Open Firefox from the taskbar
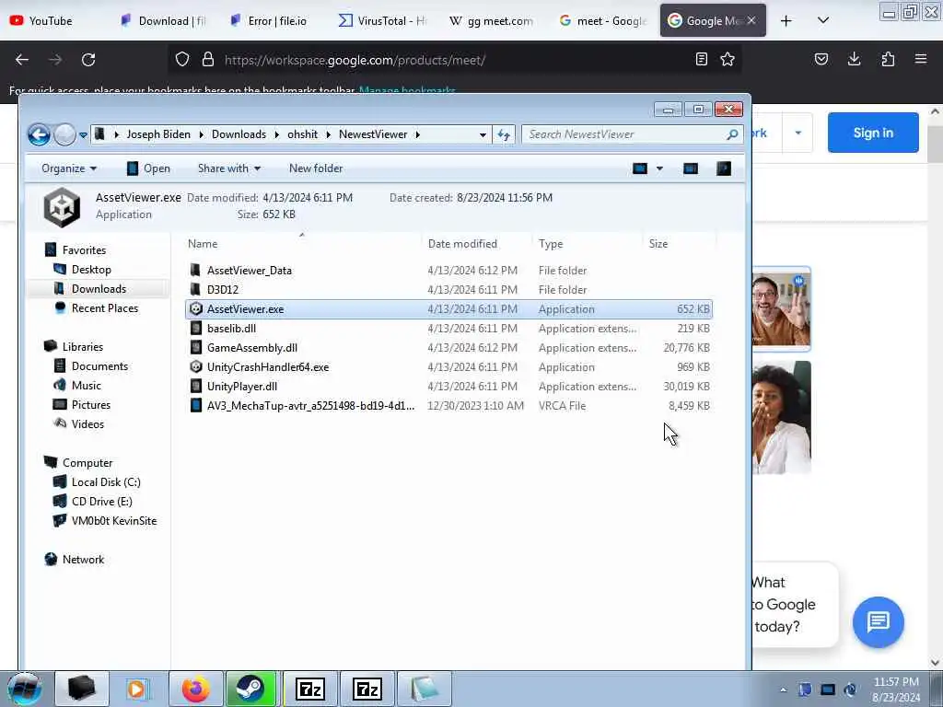Viewport: 943px width, 707px height. click(x=196, y=689)
